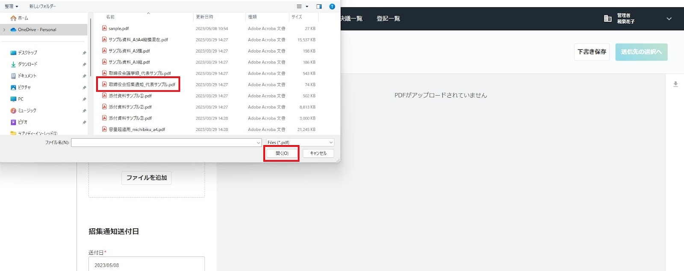
Task: Click the 開く(O) open button
Action: [x=282, y=153]
